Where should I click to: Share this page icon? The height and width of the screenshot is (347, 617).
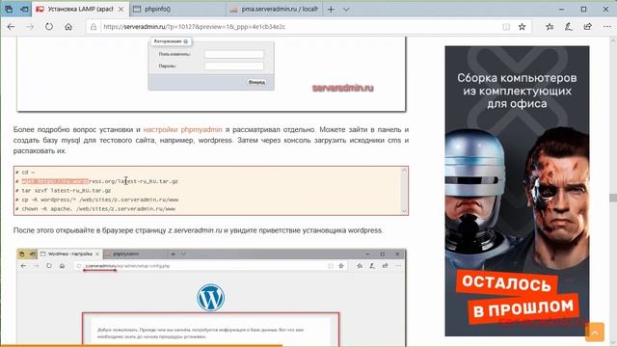pyautogui.click(x=587, y=27)
